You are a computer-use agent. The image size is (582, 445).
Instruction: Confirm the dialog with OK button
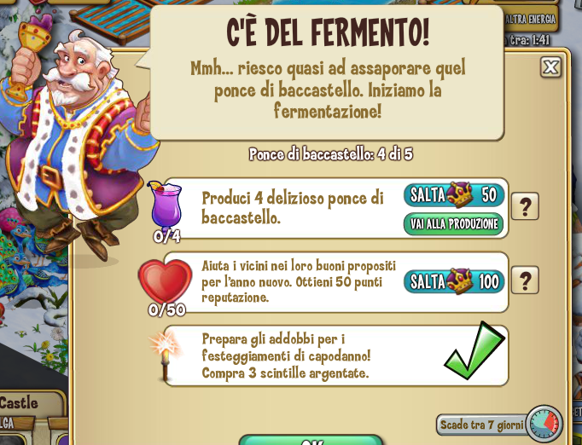pos(311,441)
